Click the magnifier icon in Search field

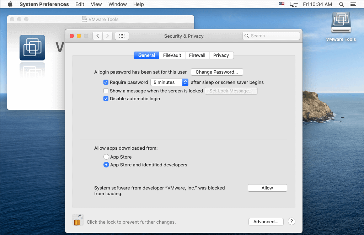coord(247,36)
